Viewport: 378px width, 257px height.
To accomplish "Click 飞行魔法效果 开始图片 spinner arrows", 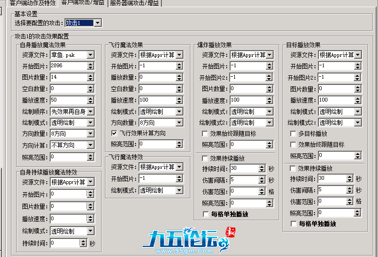I will [x=179, y=66].
